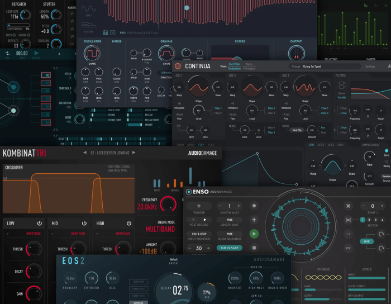Viewport: 391px width, 304px height.
Task: Increase Length Mult with plus in Enso
Action: tap(239, 206)
